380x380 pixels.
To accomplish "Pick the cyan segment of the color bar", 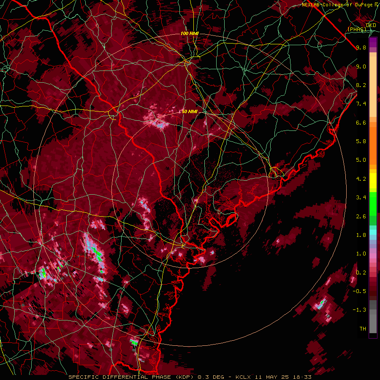I will pyautogui.click(x=373, y=232).
